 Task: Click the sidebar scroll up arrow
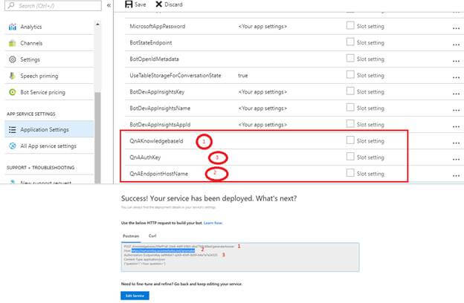(97, 25)
